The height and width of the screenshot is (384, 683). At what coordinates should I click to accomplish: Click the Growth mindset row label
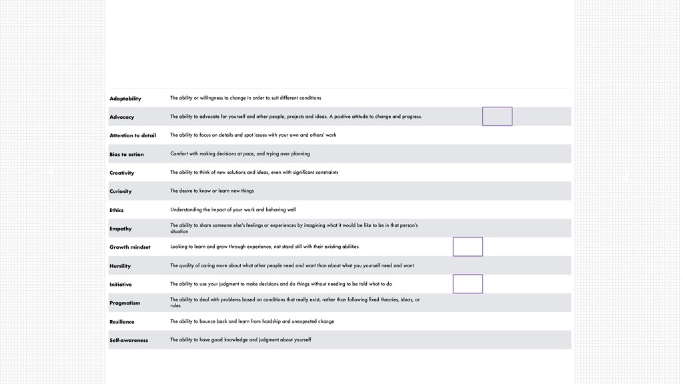[x=130, y=247]
